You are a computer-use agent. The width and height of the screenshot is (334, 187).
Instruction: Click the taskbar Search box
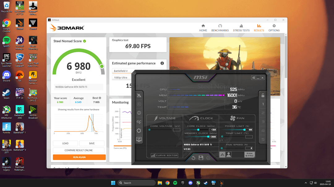(136, 183)
